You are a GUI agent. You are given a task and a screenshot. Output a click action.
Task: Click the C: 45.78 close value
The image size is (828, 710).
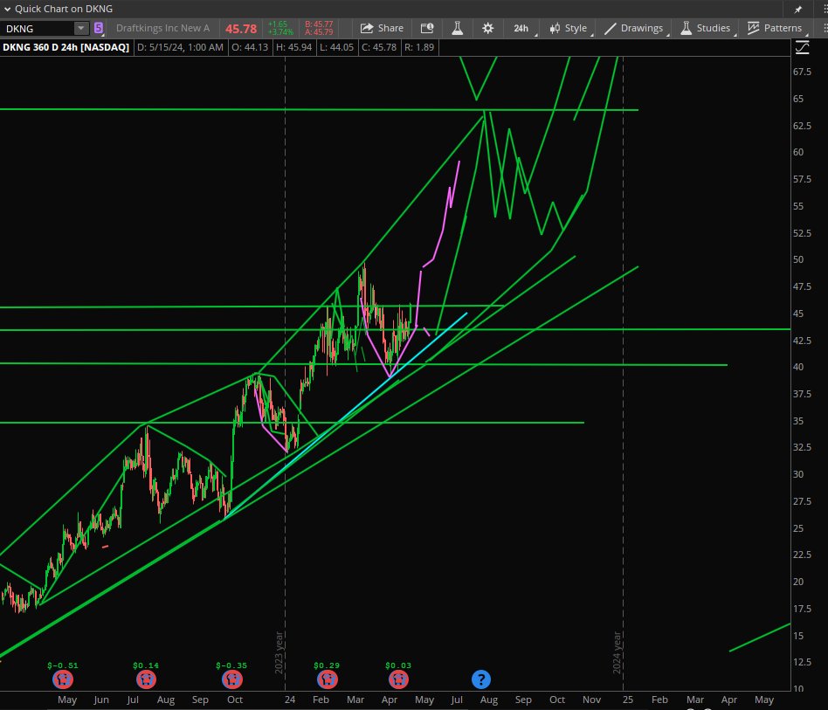pos(379,47)
